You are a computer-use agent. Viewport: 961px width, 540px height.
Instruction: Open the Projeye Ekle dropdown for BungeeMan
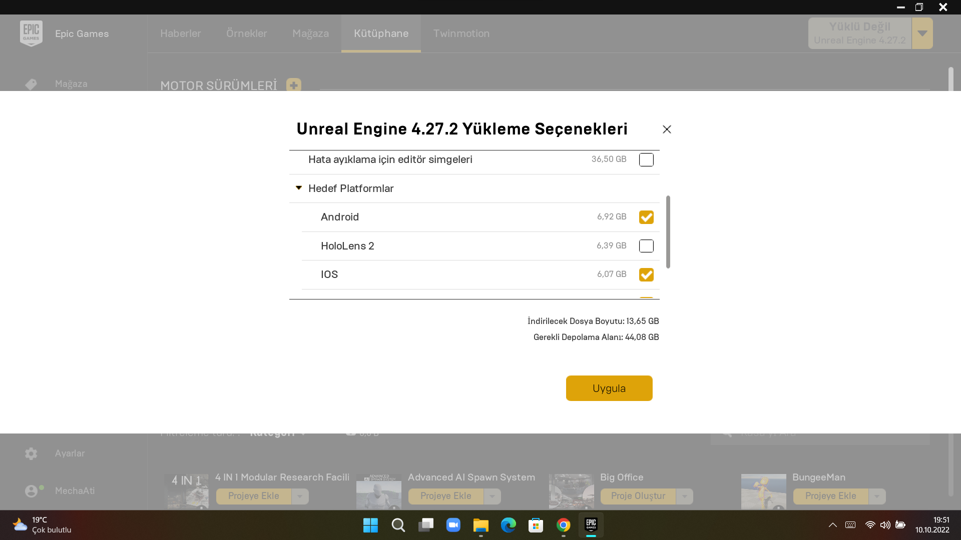pos(876,496)
